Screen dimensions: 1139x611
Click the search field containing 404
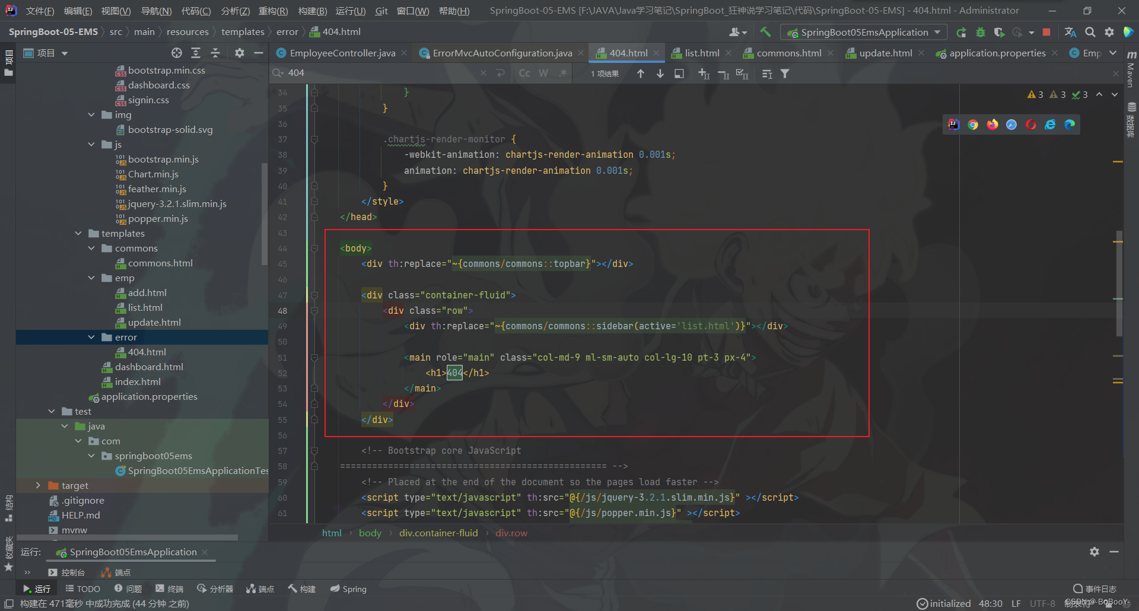380,73
